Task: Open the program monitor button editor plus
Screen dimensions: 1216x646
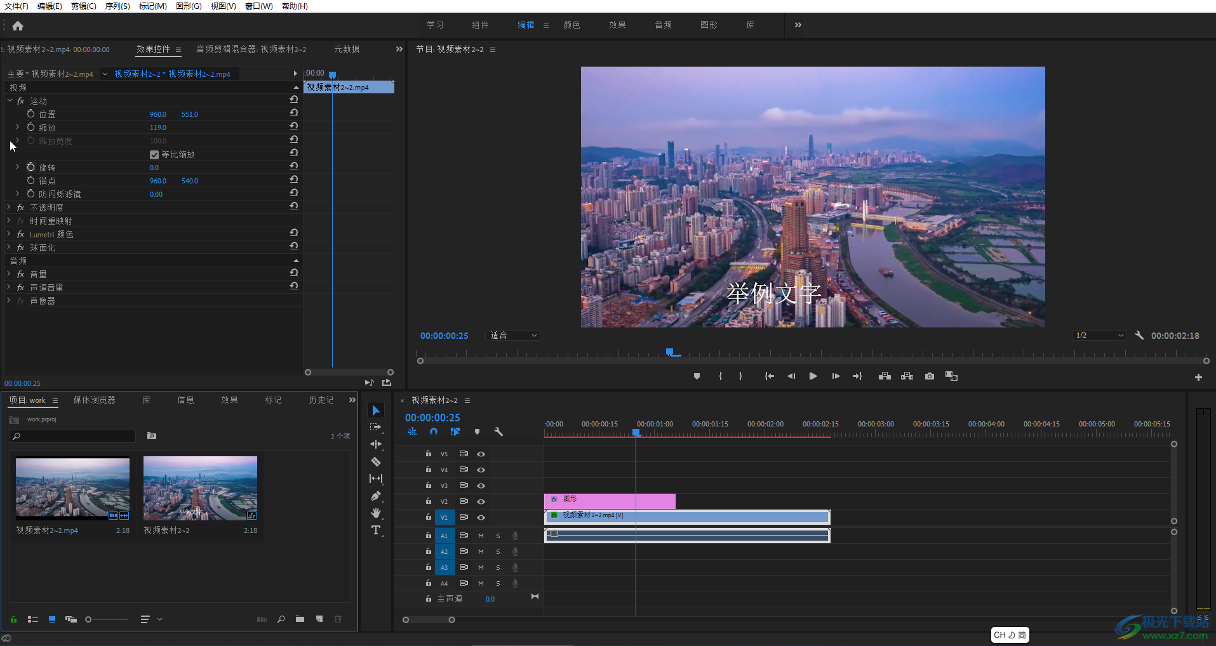Action: coord(1198,377)
